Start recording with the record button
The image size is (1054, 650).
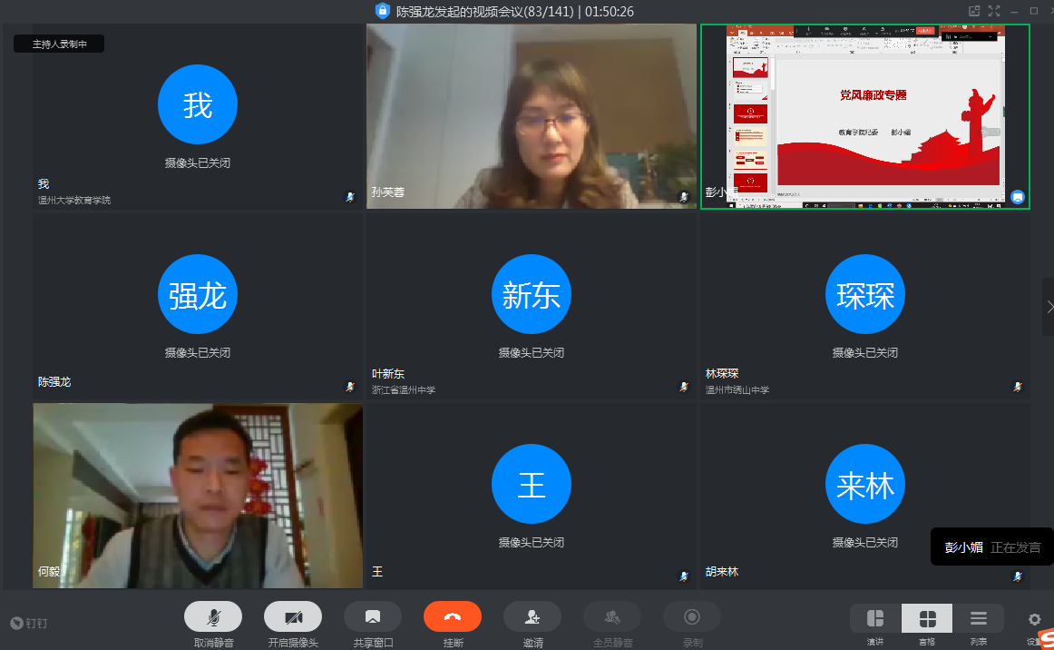point(692,617)
